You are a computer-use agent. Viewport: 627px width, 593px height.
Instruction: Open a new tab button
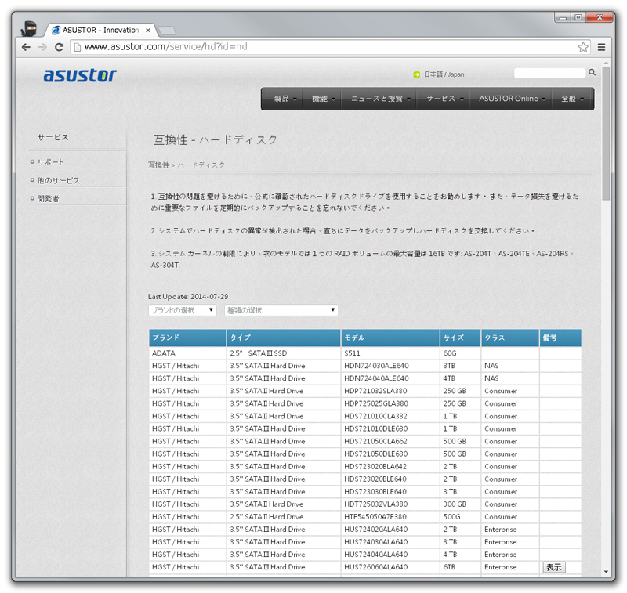167,31
